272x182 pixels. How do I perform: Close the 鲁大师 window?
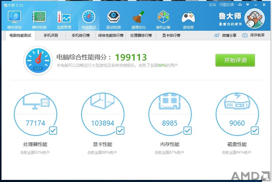point(264,5)
